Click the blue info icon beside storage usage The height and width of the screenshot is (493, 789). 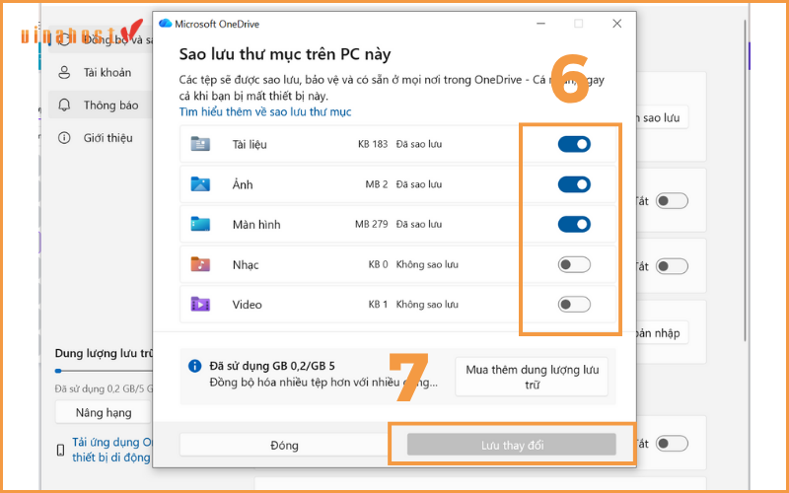195,366
